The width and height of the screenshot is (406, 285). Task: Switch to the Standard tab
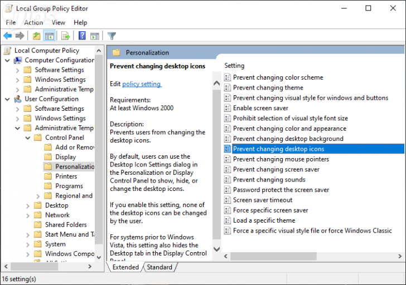click(159, 267)
